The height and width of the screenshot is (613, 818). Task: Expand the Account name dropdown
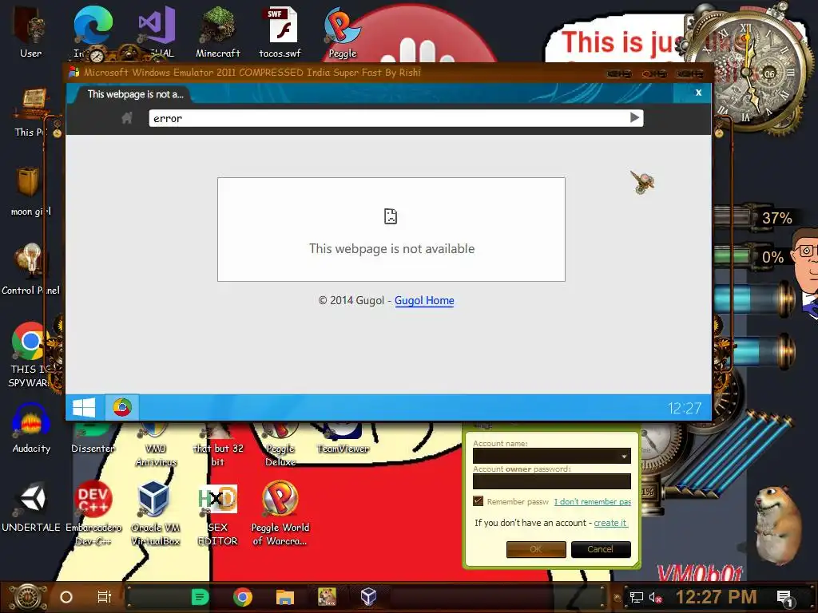624,456
